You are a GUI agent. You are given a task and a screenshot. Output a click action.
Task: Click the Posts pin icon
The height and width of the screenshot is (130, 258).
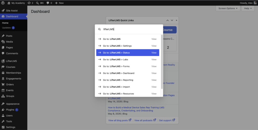[3, 36]
